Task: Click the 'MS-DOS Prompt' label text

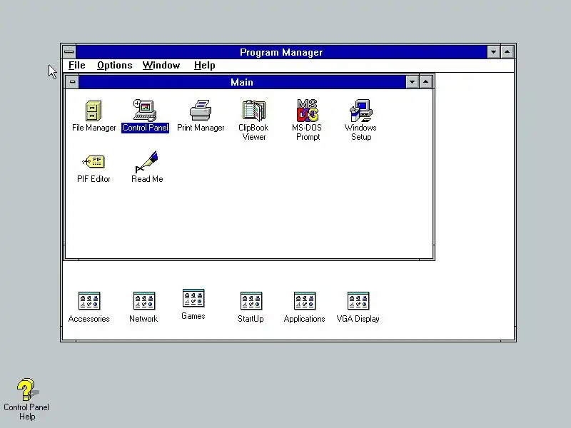Action: pos(307,132)
